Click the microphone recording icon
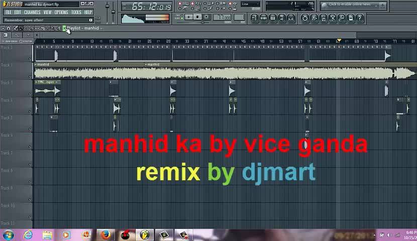Screen dimensions: 417x241 (342, 18)
